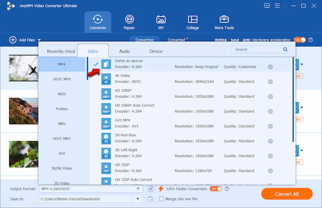Click hardware acceleration help question icon
322x208 pixels.
pyautogui.click(x=311, y=40)
